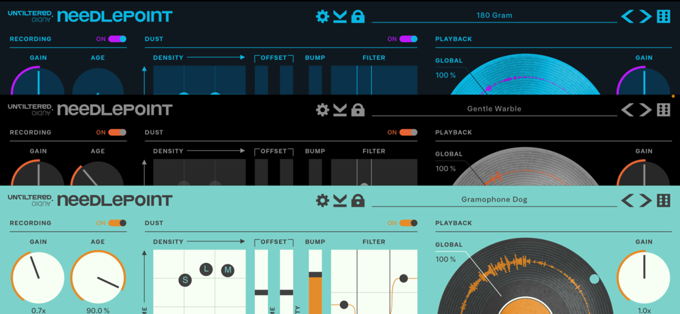The image size is (680, 314).
Task: Go to previous preset from Gramophone Dog
Action: 628,200
